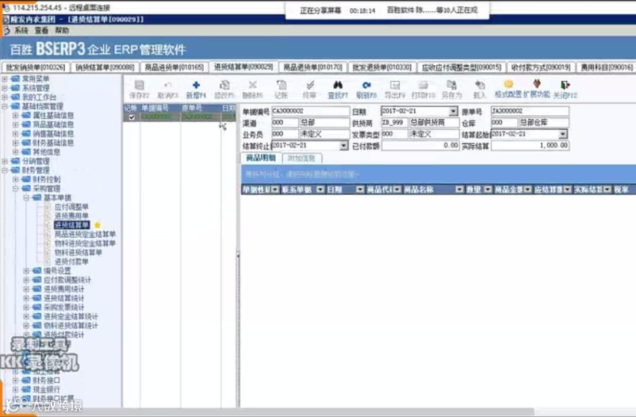The width and height of the screenshot is (636, 417).
Task: Click the 已付款额 amount field
Action: point(420,145)
